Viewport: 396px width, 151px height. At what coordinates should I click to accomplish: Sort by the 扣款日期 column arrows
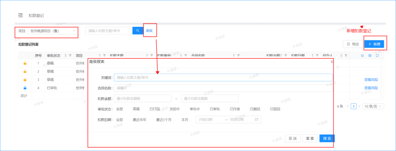tap(313, 55)
